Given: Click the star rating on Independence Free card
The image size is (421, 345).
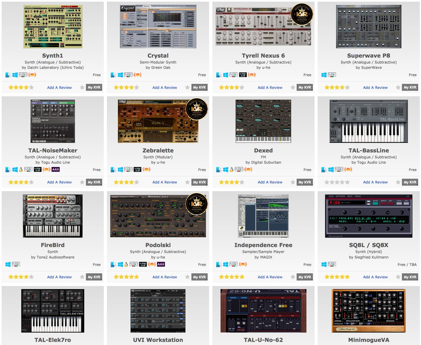Looking at the screenshot, I should [232, 277].
